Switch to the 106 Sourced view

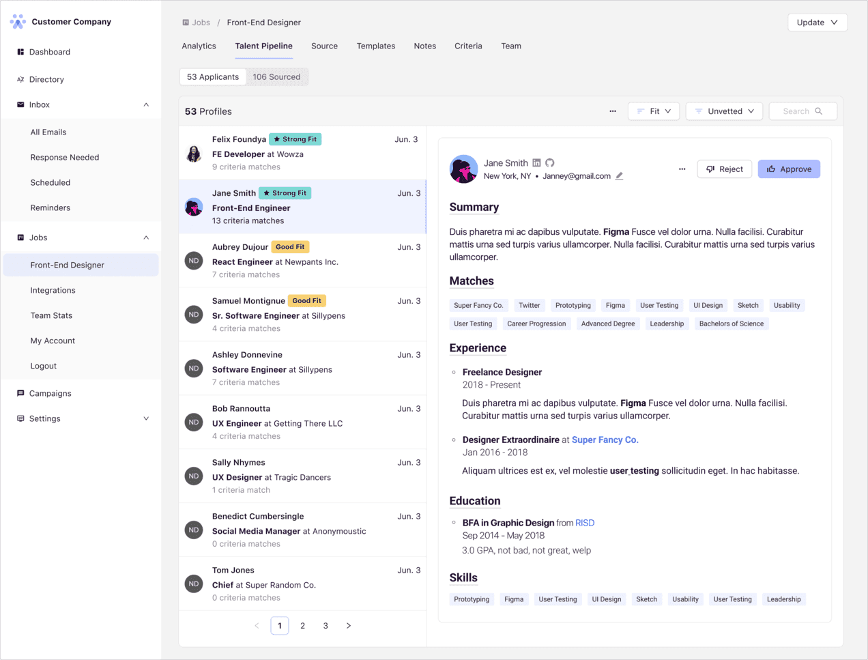(277, 76)
